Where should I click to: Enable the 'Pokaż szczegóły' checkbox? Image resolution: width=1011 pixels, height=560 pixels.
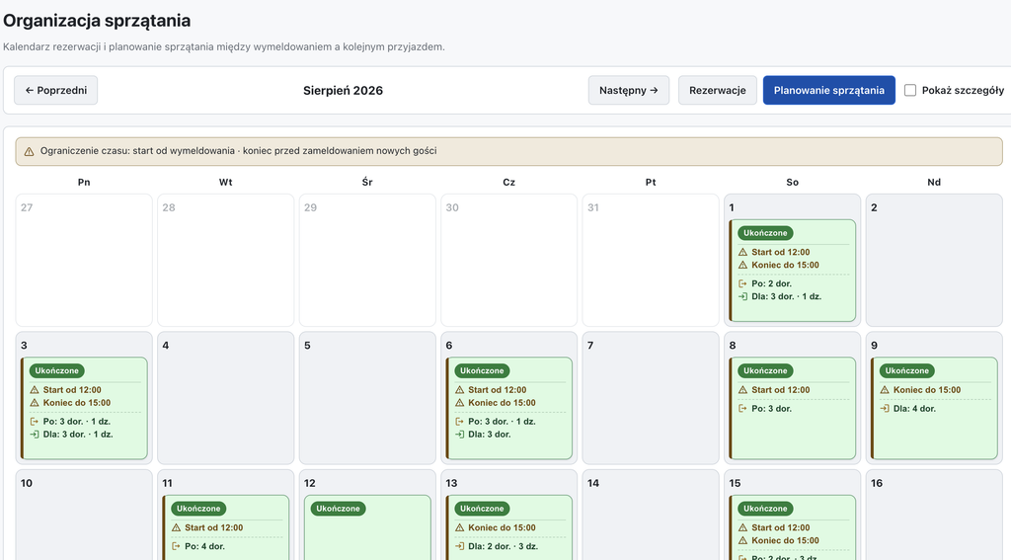910,90
